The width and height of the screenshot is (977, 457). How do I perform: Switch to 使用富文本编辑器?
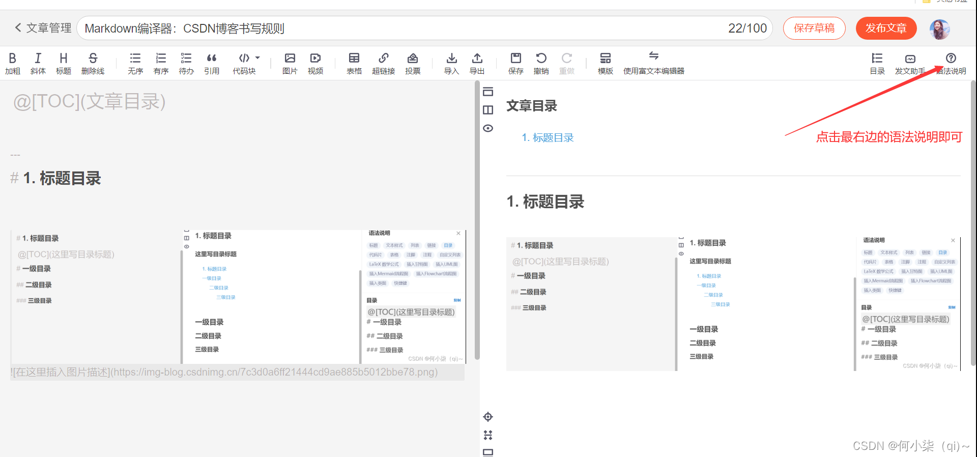[654, 64]
